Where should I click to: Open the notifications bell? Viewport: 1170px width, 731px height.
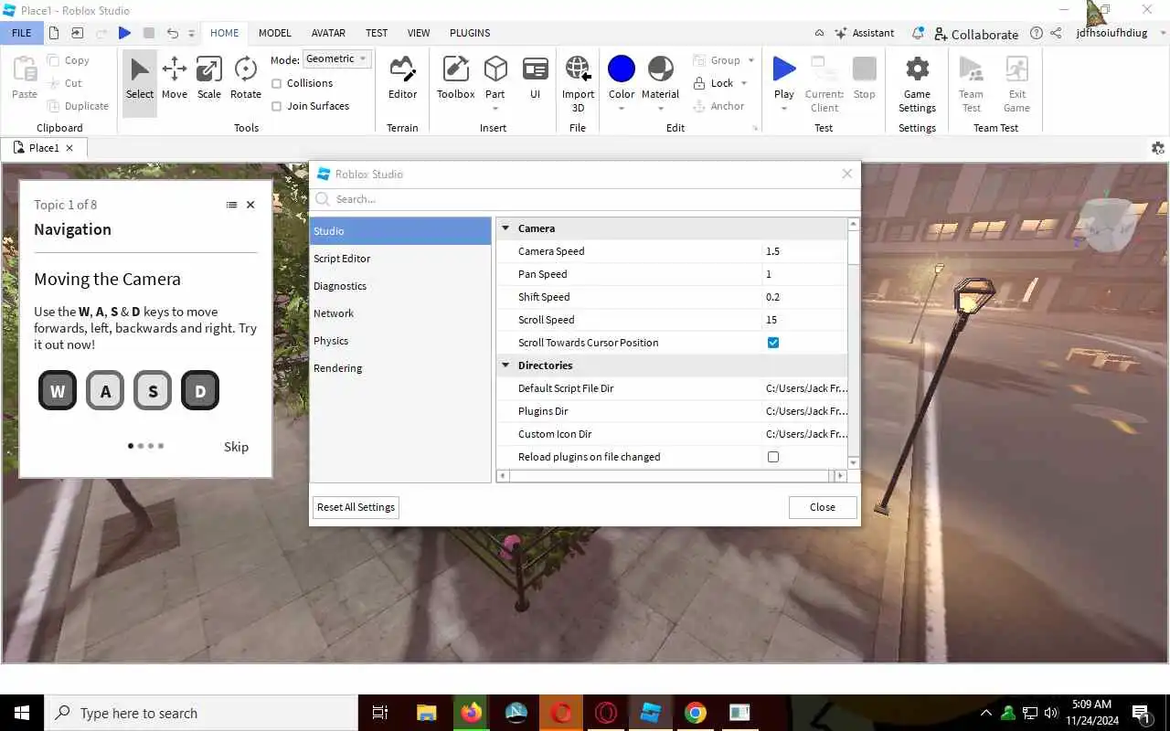coord(918,33)
